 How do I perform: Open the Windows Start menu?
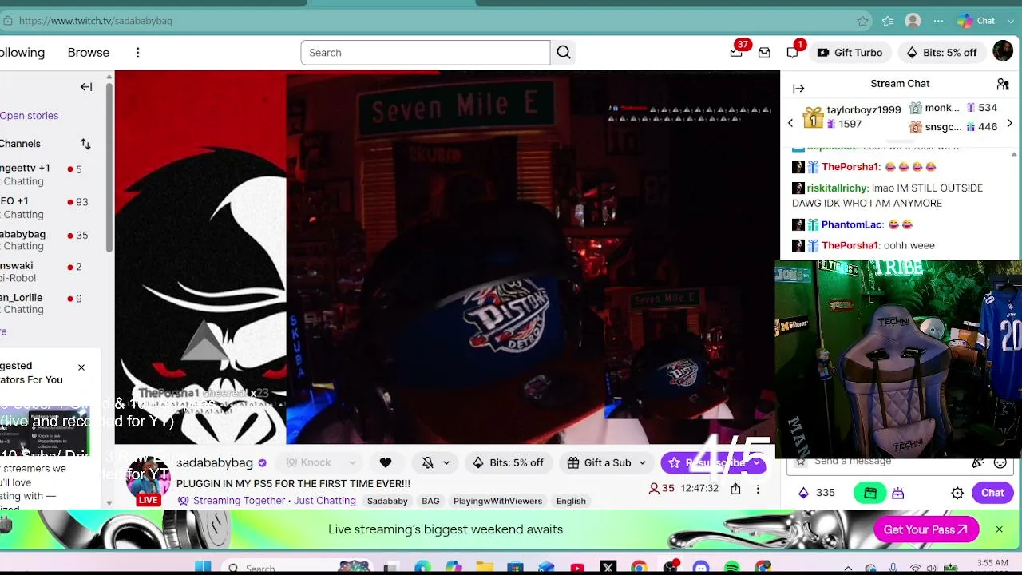click(x=203, y=568)
